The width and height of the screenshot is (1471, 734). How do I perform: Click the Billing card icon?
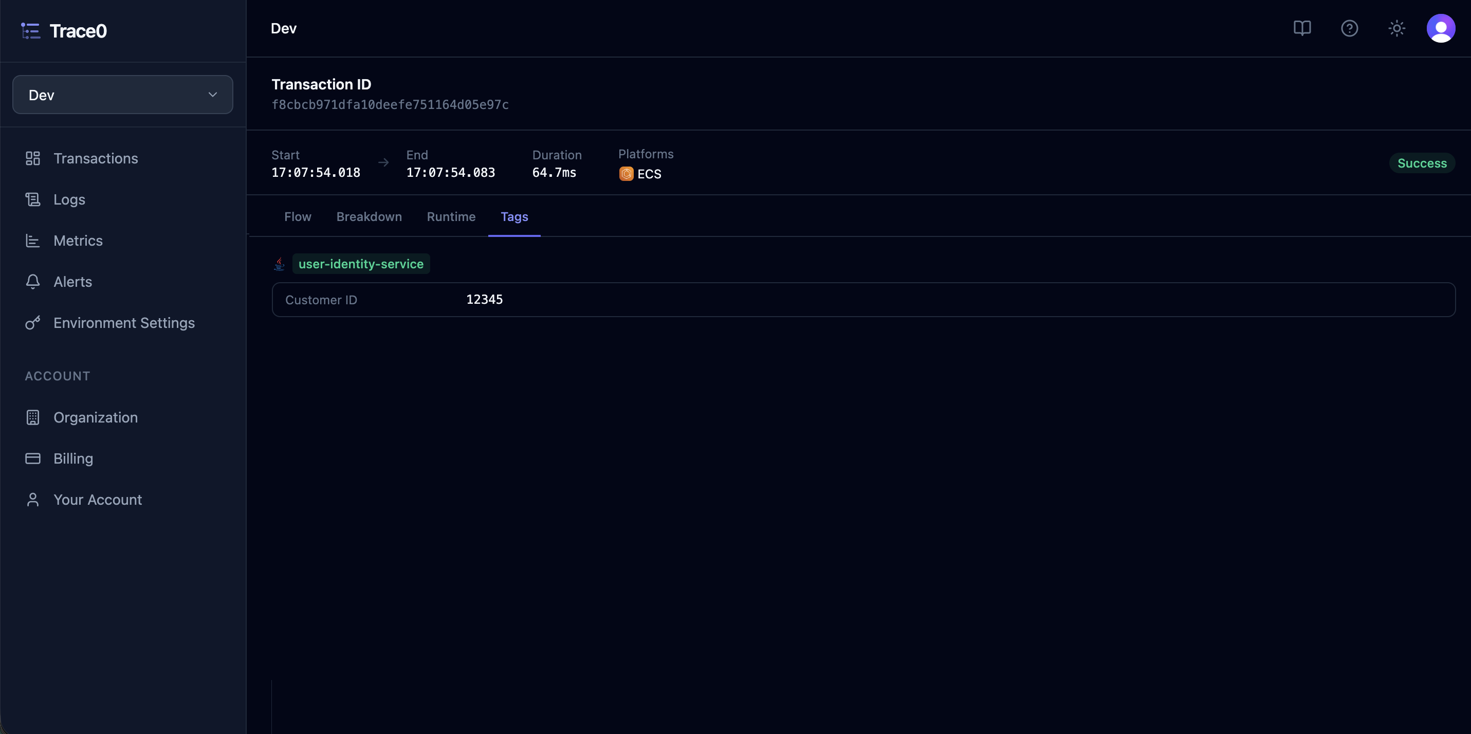pyautogui.click(x=32, y=458)
